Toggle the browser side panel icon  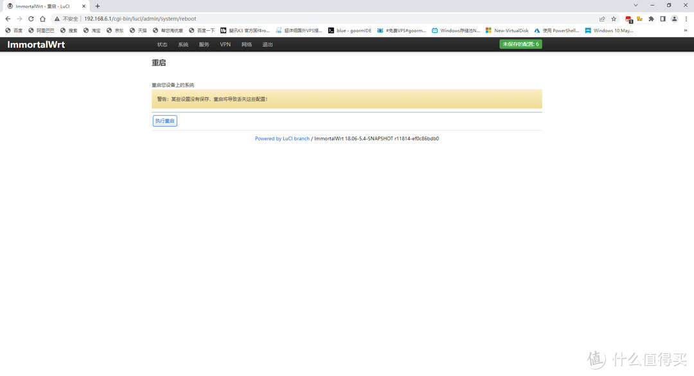click(663, 19)
